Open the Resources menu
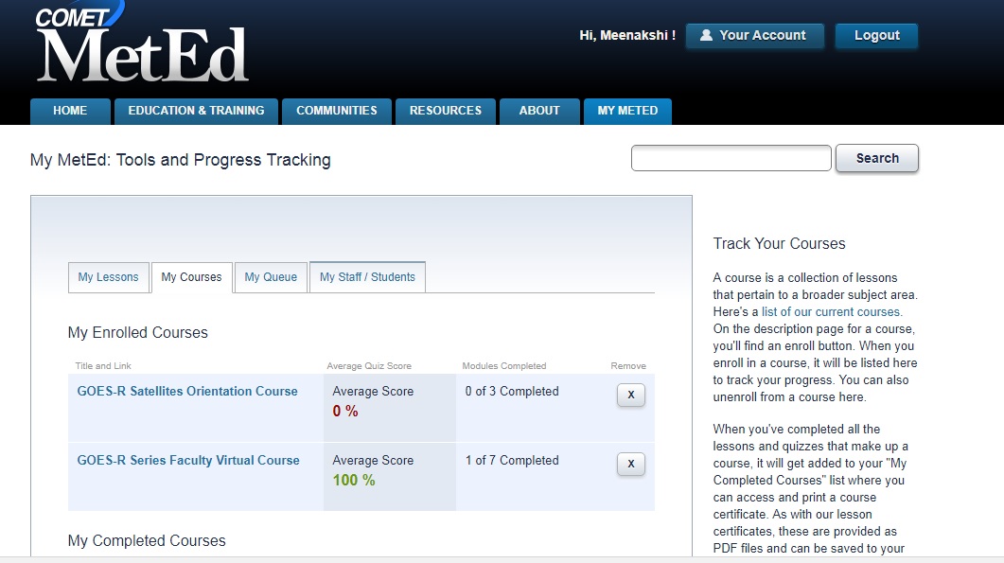Viewport: 1004px width, 563px height. pyautogui.click(x=446, y=111)
